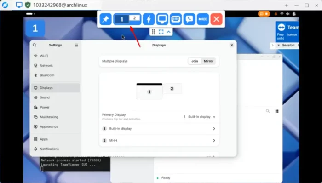Select display 2 thumbnail in the arrangement
This screenshot has height=183, width=322.
click(x=172, y=89)
